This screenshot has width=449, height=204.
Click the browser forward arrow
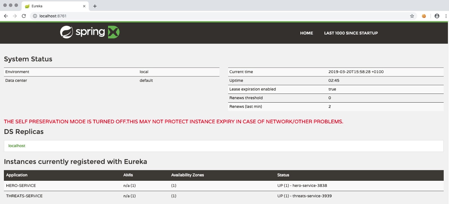(x=15, y=16)
